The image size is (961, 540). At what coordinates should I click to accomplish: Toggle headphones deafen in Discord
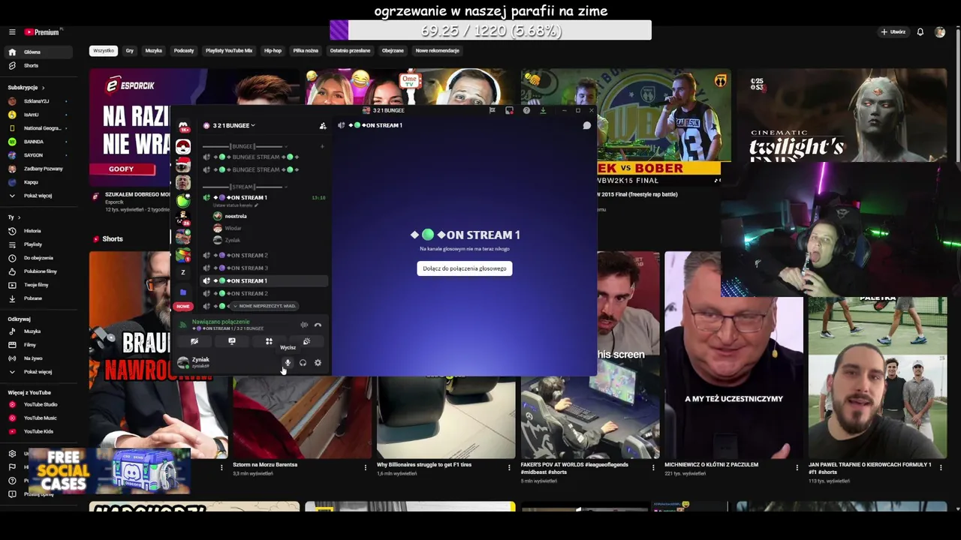(303, 363)
